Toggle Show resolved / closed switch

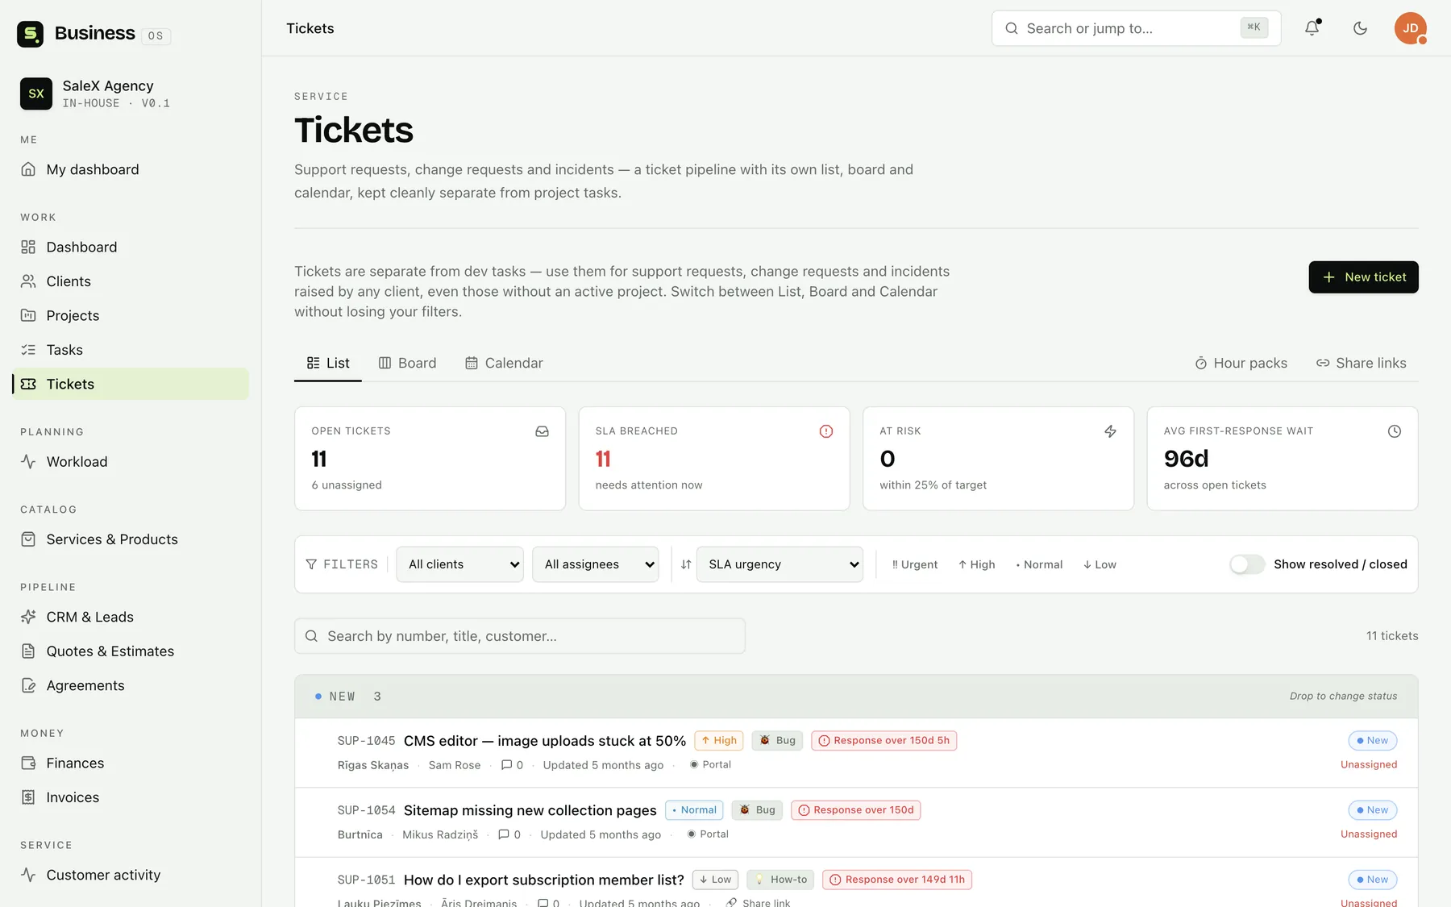[1247, 564]
